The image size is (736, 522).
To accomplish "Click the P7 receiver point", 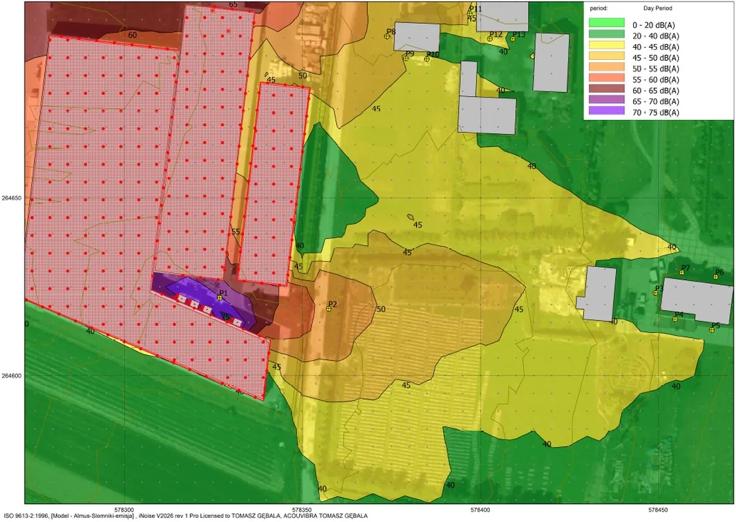I will [x=681, y=273].
